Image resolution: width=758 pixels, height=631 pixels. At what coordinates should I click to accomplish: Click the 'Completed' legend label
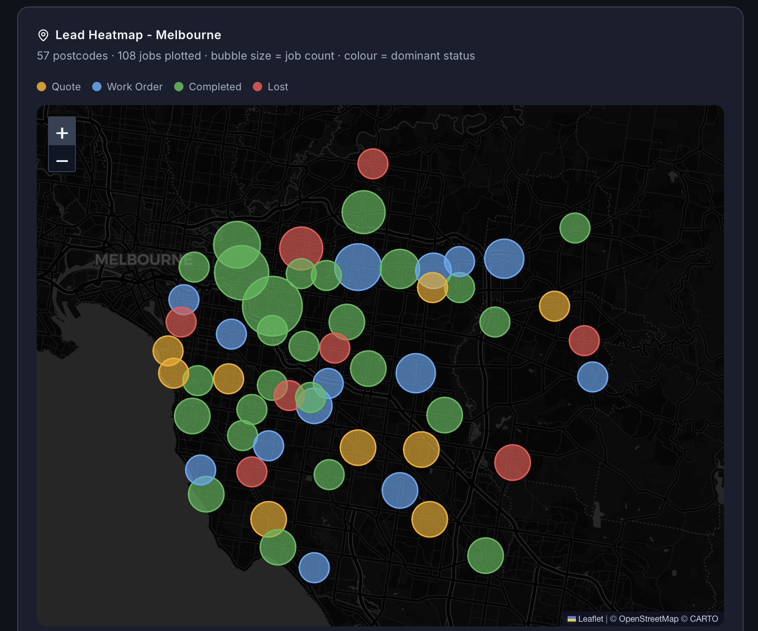click(215, 87)
